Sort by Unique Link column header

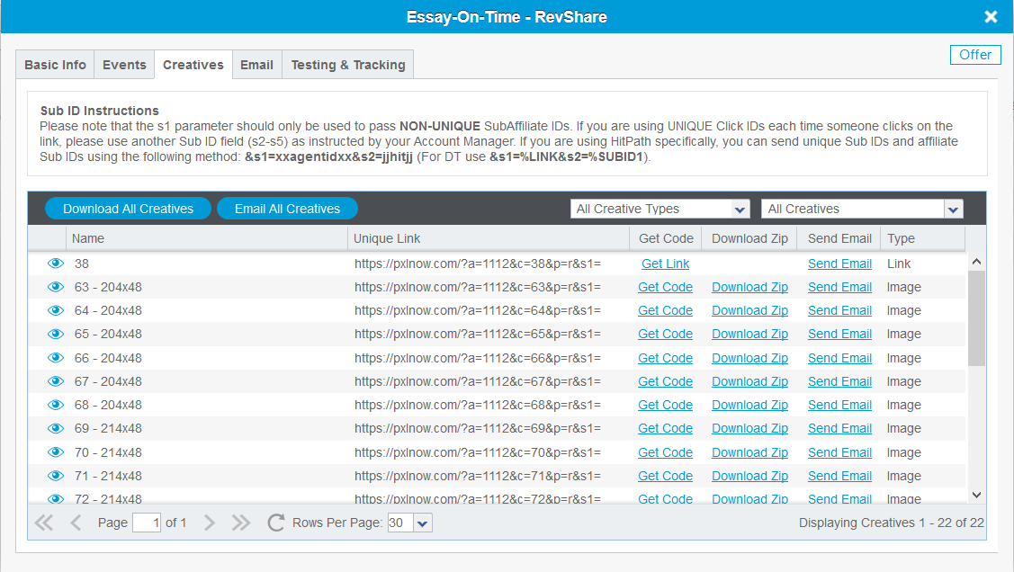click(x=489, y=238)
